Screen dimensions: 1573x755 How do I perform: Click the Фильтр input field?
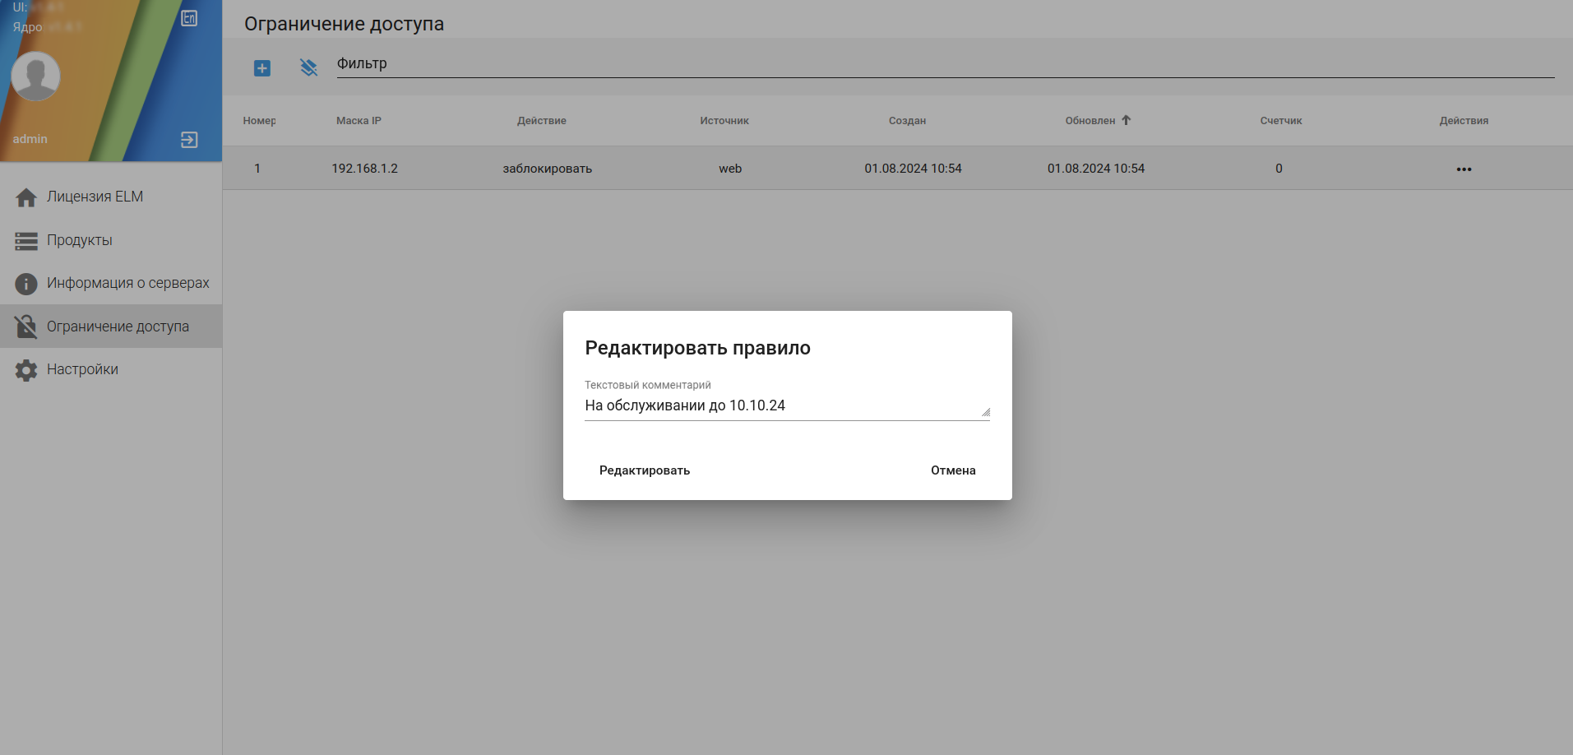[x=946, y=64]
